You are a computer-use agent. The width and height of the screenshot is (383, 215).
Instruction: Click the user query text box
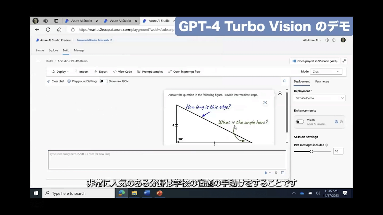coord(167,160)
